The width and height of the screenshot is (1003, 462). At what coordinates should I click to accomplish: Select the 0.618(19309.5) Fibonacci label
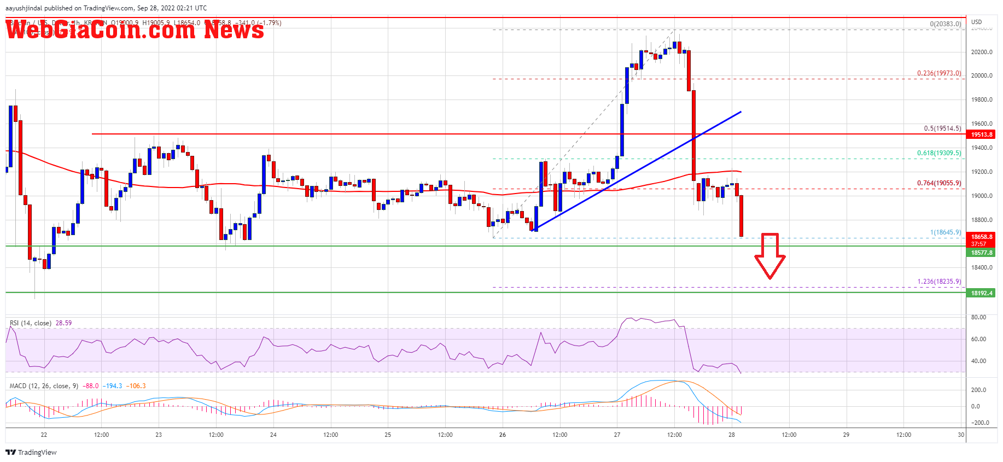939,153
